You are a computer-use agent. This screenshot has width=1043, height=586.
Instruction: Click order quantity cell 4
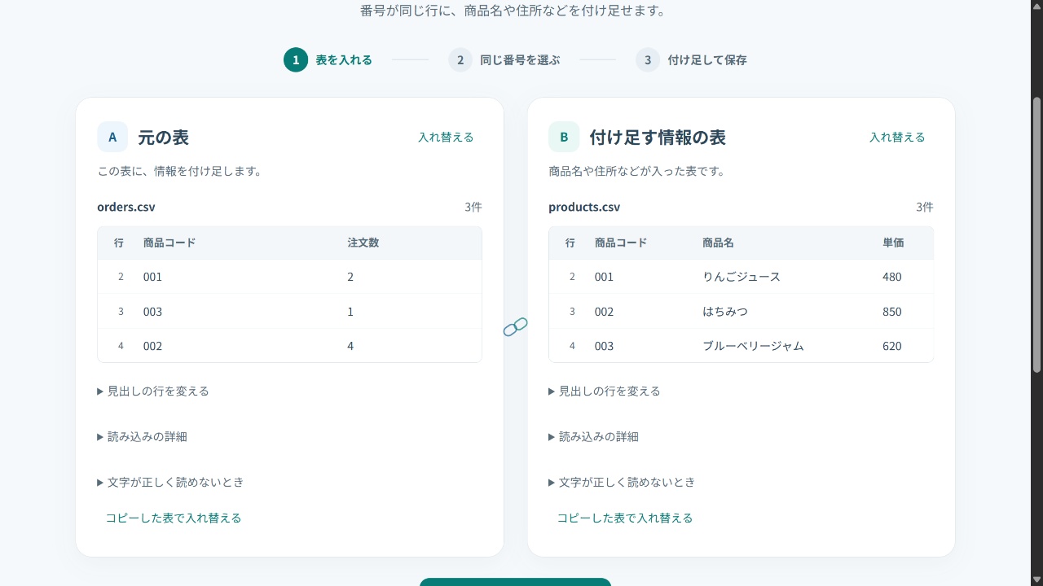click(x=350, y=346)
